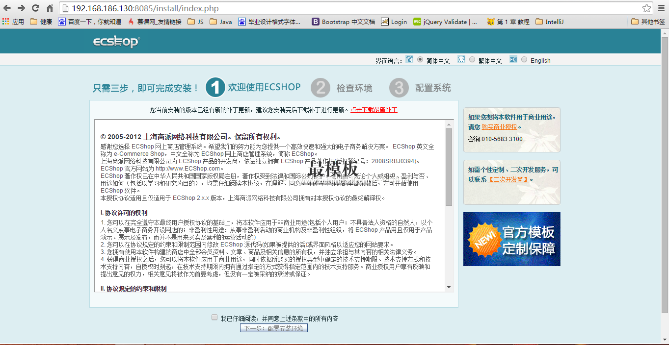Click the license text scrollbar thumb
Screen dimensions: 669x345
click(449, 167)
